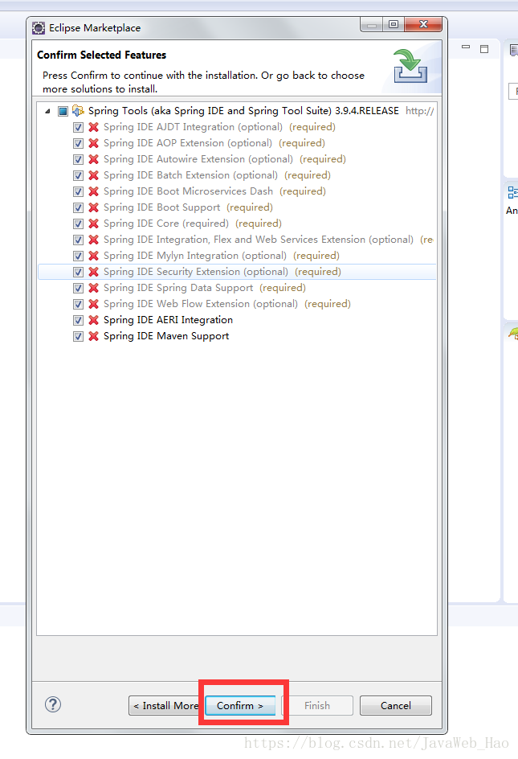Click red X icon beside Spring IDE Core
518x759 pixels.
pyautogui.click(x=94, y=224)
